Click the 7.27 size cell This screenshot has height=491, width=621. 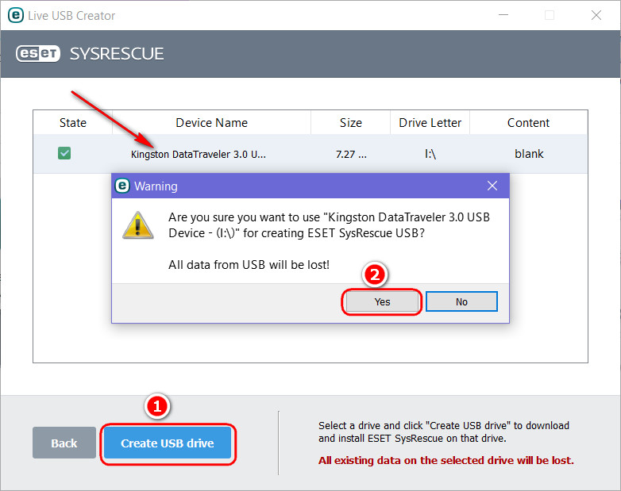(x=351, y=154)
